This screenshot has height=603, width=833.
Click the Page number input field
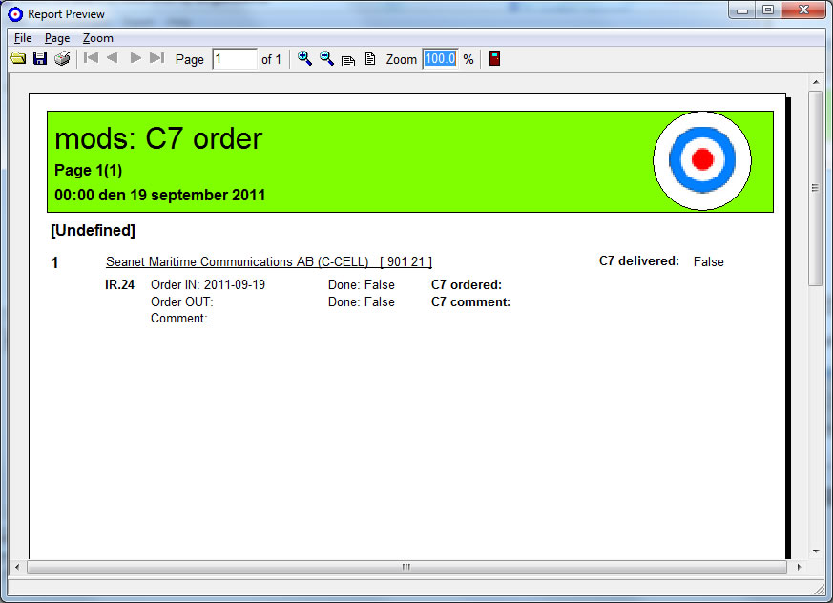[234, 59]
